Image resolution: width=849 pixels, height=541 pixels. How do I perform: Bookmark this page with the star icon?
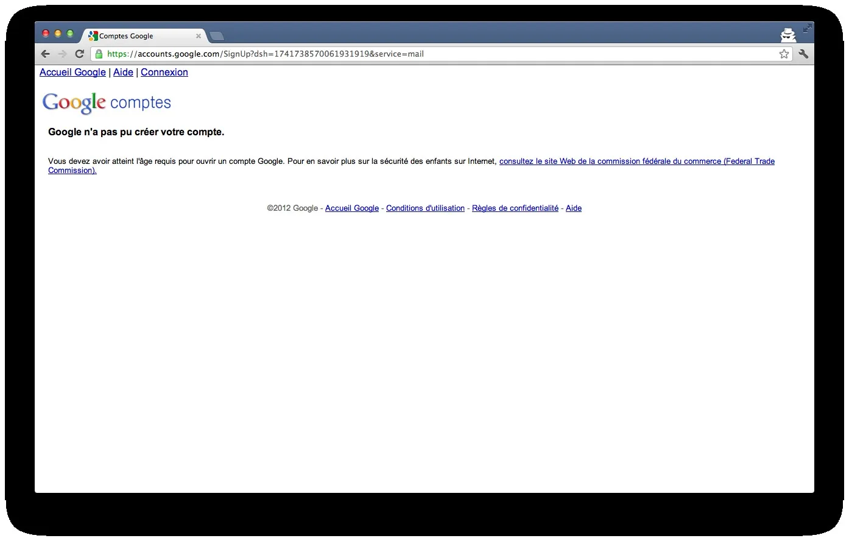(x=784, y=54)
